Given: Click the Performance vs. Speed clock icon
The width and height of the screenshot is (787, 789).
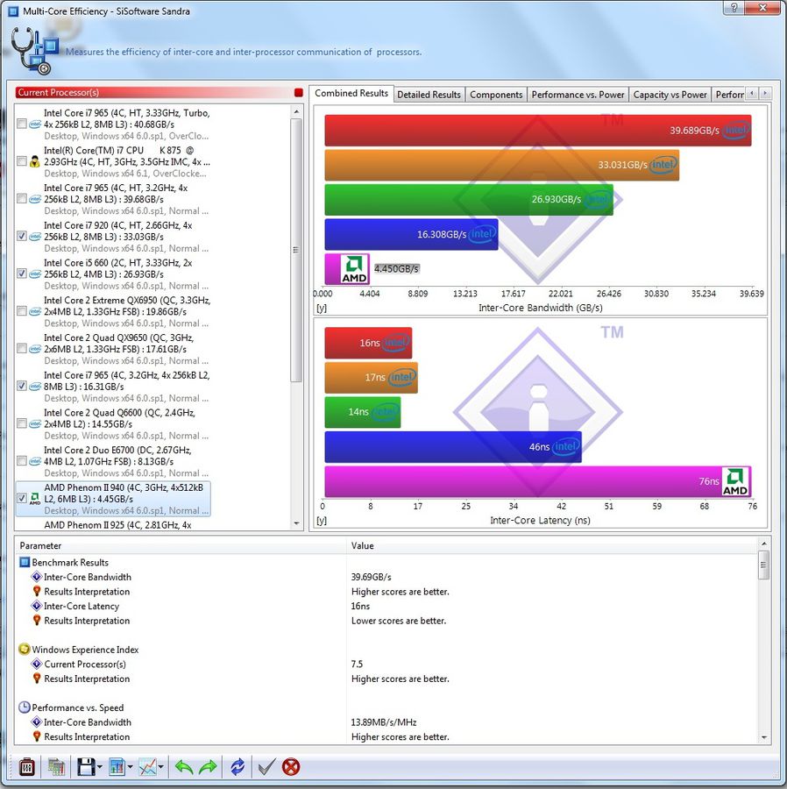Looking at the screenshot, I should [x=25, y=707].
